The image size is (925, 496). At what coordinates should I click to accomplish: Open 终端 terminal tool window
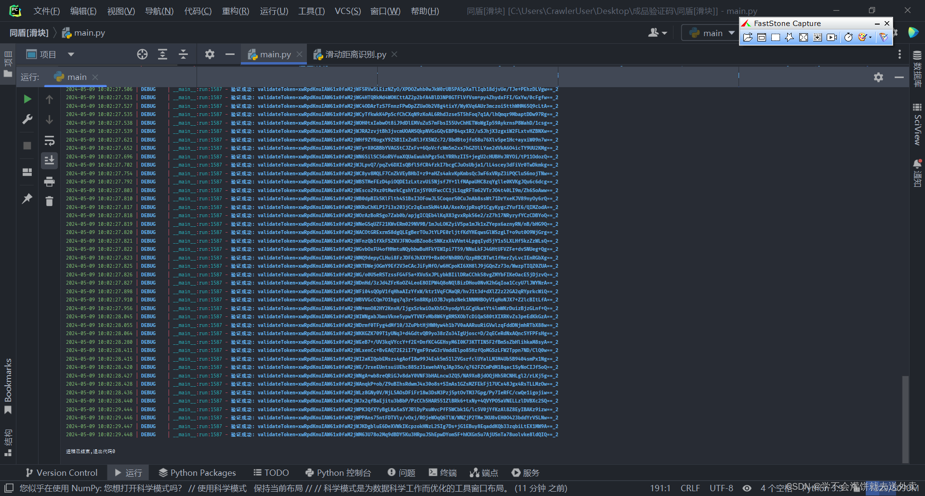[x=443, y=473]
